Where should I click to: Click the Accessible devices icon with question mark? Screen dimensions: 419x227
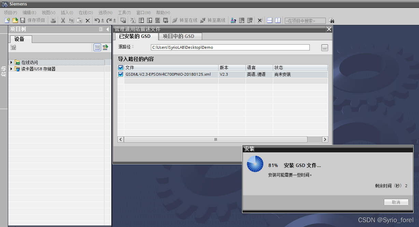pyautogui.click(x=233, y=20)
